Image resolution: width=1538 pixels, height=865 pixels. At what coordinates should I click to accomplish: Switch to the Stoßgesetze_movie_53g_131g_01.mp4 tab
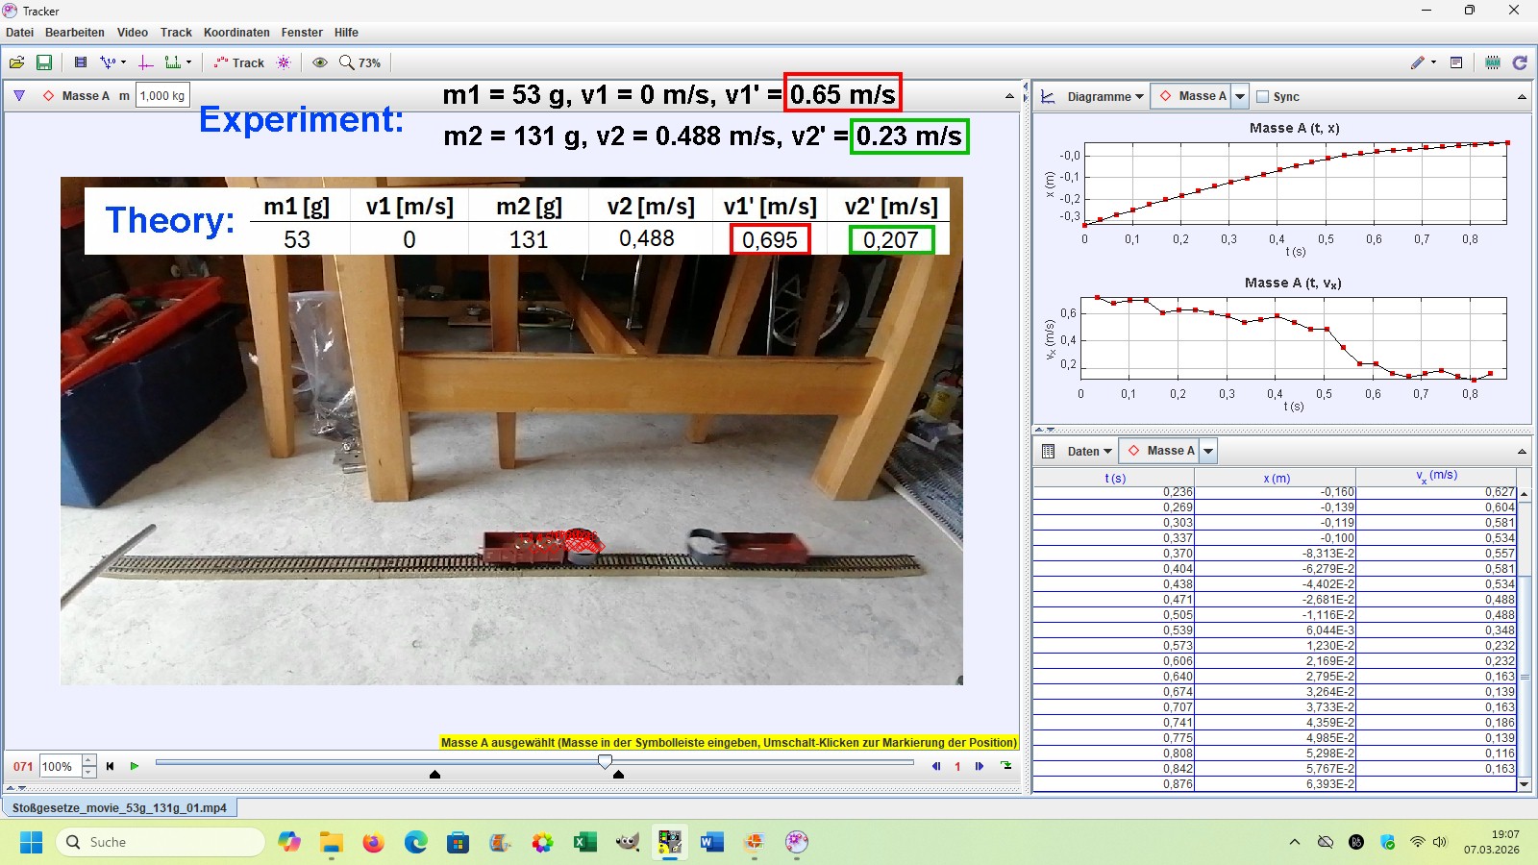[120, 808]
